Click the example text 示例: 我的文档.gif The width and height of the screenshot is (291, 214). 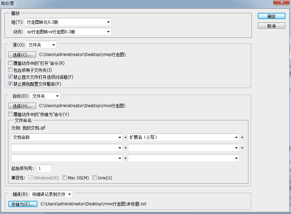point(28,128)
